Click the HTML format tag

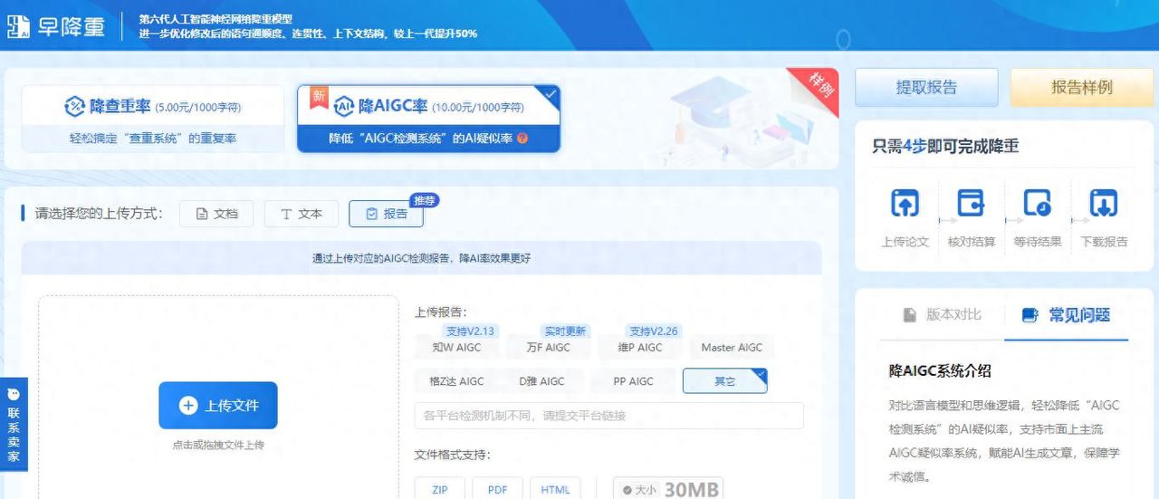pos(555,489)
